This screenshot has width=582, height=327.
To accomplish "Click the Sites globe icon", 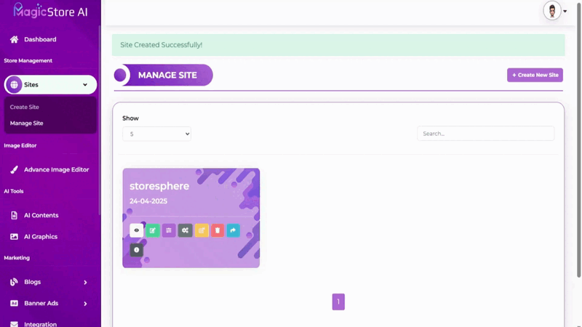I will coord(14,84).
